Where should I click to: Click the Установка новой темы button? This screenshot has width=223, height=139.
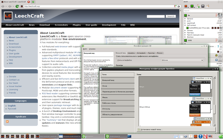click(176, 129)
